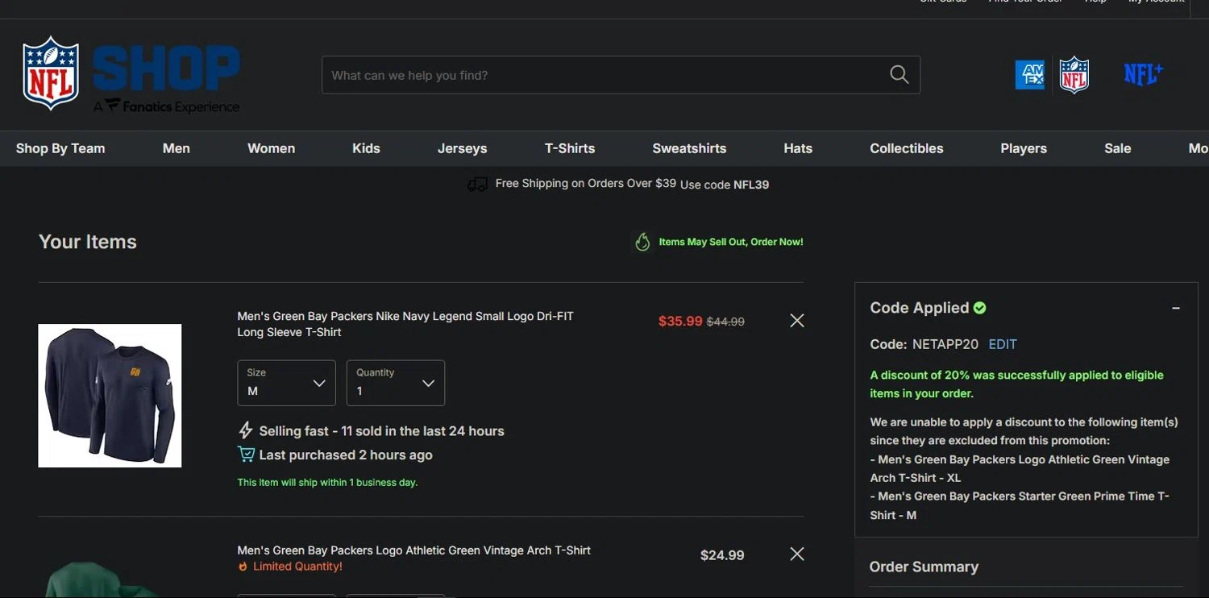Open the American Express icon link
Image resolution: width=1209 pixels, height=598 pixels.
1029,75
